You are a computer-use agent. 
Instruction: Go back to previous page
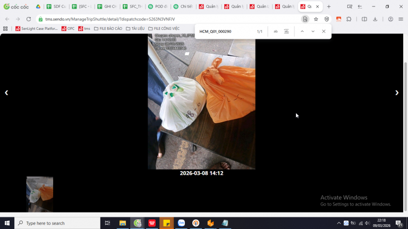(7, 19)
